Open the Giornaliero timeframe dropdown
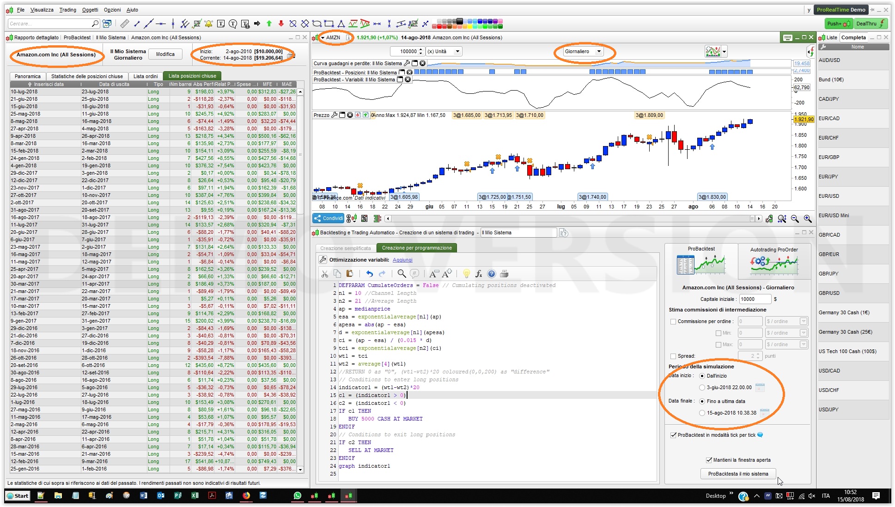This screenshot has width=895, height=507. point(584,51)
